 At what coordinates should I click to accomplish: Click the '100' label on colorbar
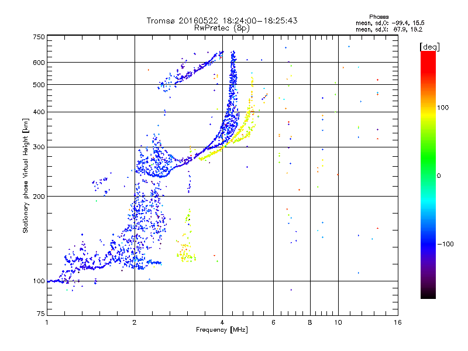click(443, 108)
